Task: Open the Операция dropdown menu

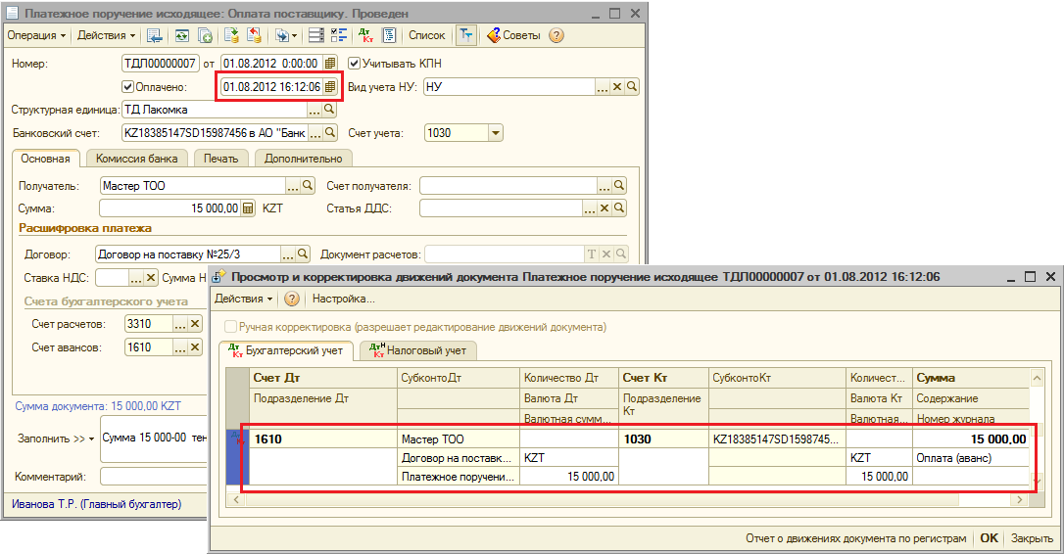Action: tap(36, 35)
